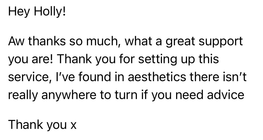This screenshot has height=140, width=263.
Task: Click the word "aesthetics"
Action: (157, 77)
